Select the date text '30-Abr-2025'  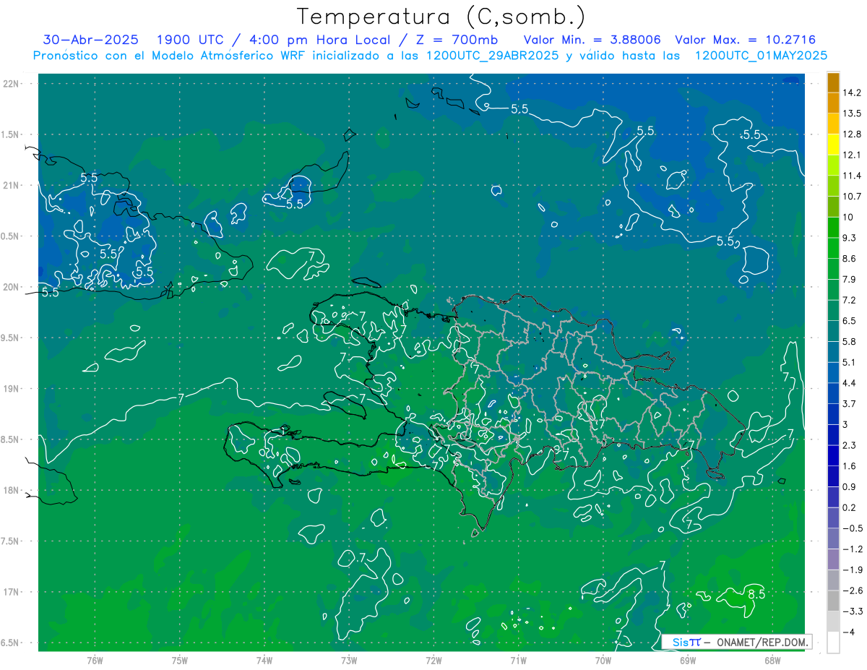tap(90, 40)
